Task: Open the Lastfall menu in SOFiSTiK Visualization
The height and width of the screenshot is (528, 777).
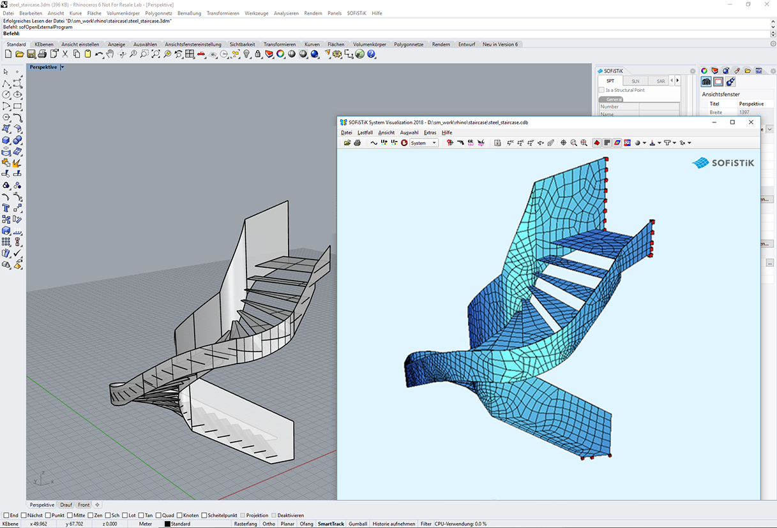Action: (x=365, y=133)
